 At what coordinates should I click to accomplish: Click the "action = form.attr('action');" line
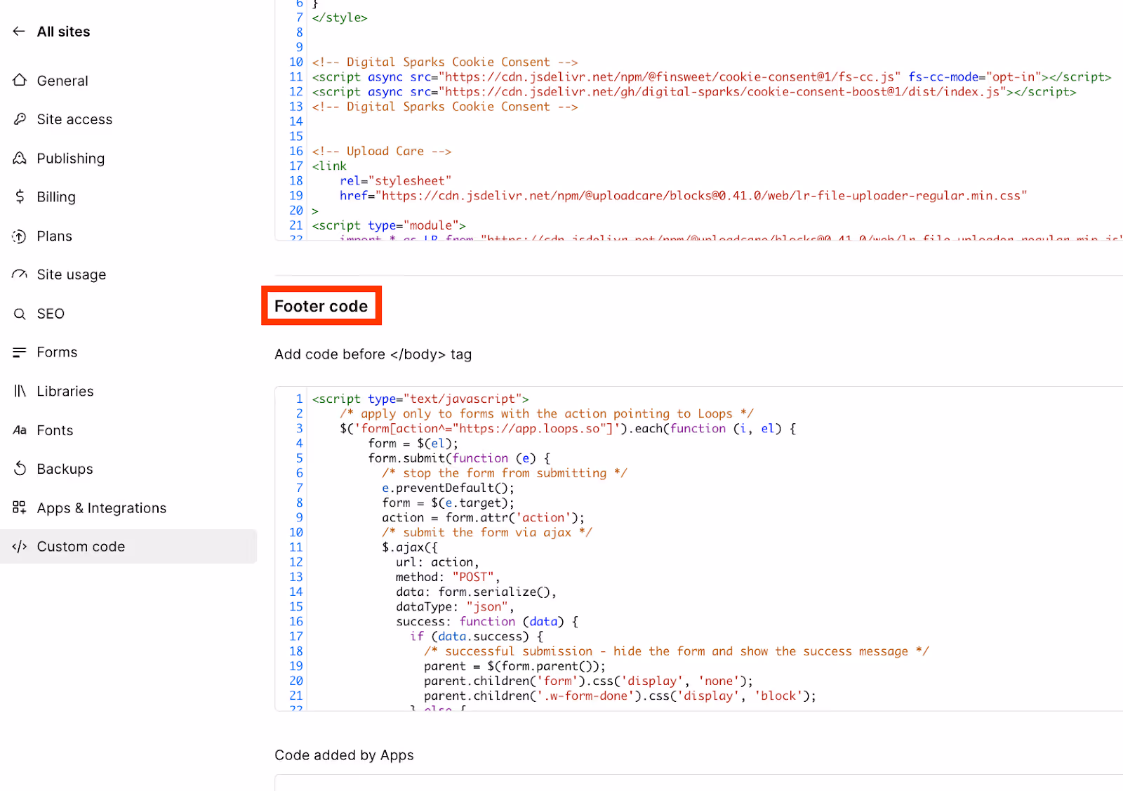coord(483,517)
